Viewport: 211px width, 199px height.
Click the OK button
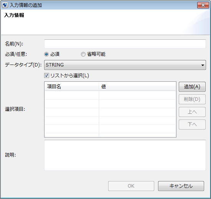point(131,186)
